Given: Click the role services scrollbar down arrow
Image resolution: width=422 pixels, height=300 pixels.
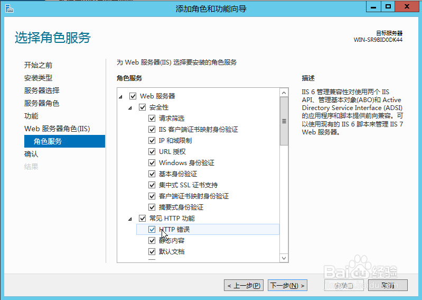Looking at the screenshot, I should 284,258.
